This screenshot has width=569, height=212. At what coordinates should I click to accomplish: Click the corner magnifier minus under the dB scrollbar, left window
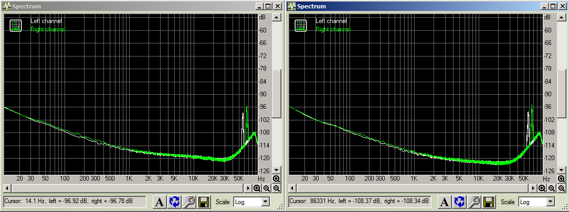pos(277,188)
